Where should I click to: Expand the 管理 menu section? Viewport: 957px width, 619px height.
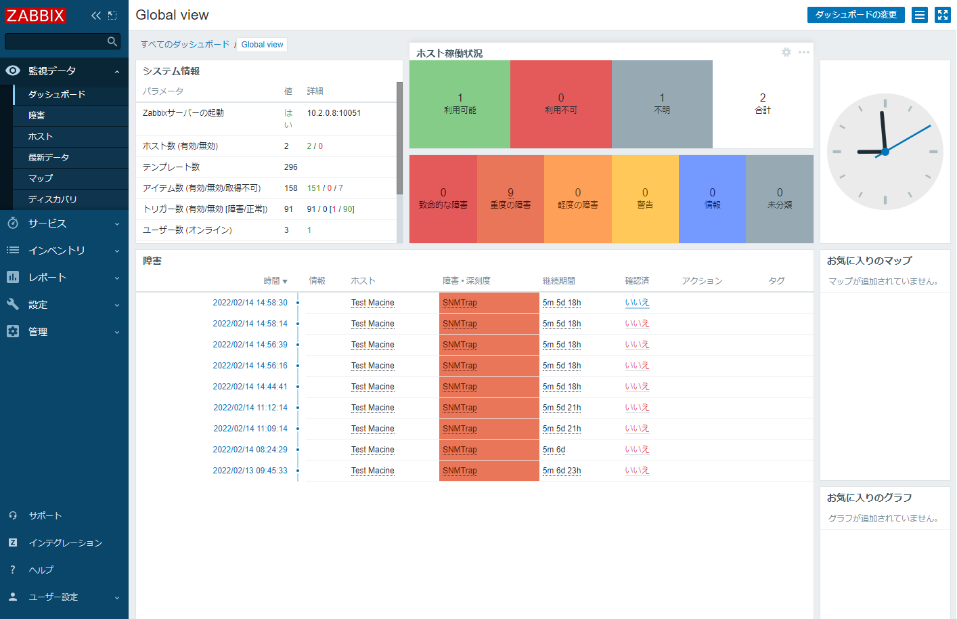pos(117,332)
